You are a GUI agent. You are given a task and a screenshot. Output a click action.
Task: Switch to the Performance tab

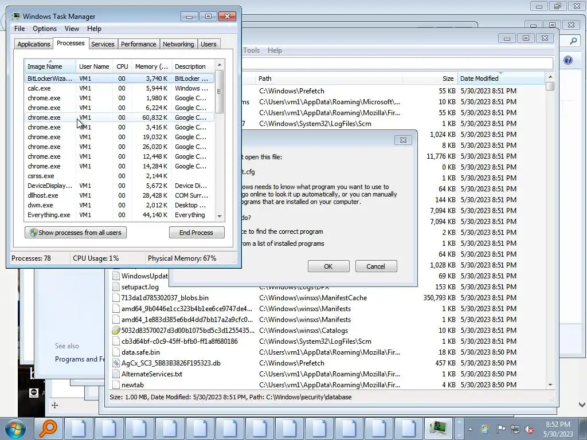click(x=139, y=44)
